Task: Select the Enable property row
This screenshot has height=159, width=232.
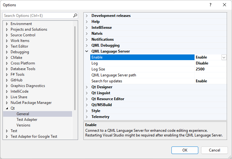Action: click(142, 57)
